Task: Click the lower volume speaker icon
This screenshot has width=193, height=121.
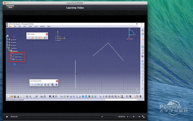Action: coord(128,117)
